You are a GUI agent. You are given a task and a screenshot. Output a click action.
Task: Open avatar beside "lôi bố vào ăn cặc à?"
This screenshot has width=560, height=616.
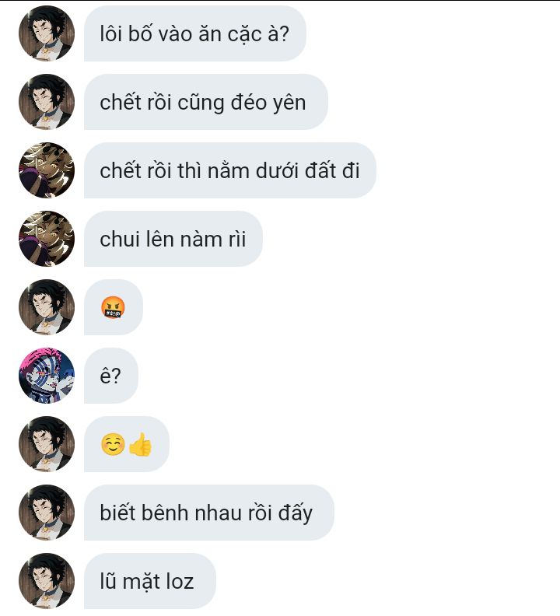pyautogui.click(x=47, y=33)
